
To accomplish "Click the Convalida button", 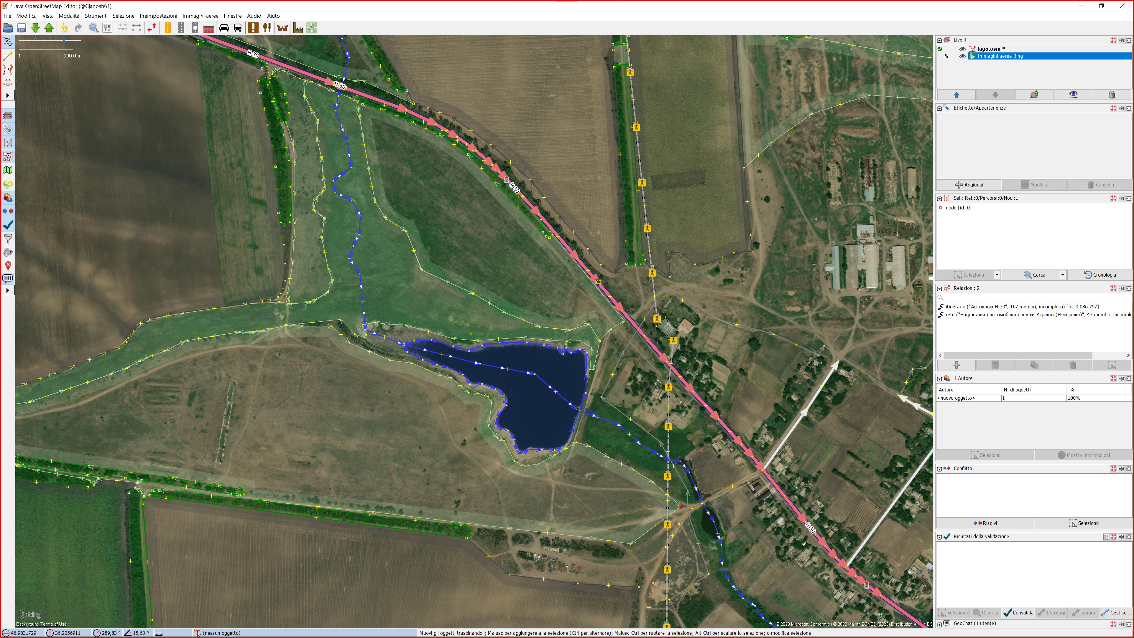I will click(x=1018, y=612).
